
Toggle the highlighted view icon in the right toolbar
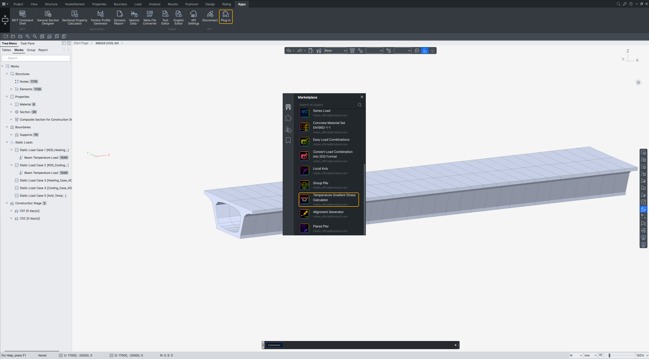643,209
